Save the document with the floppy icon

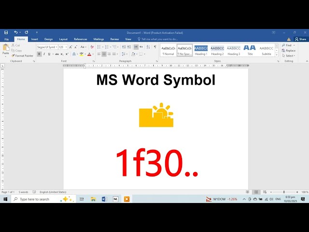click(x=6, y=32)
